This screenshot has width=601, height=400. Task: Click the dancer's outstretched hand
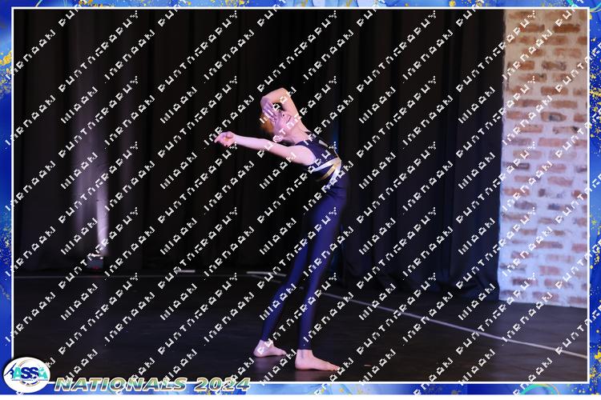224,138
